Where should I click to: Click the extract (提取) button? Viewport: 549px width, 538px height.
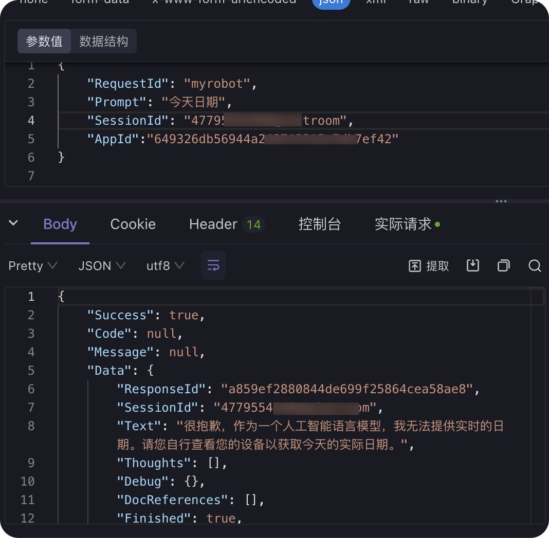pyautogui.click(x=429, y=266)
